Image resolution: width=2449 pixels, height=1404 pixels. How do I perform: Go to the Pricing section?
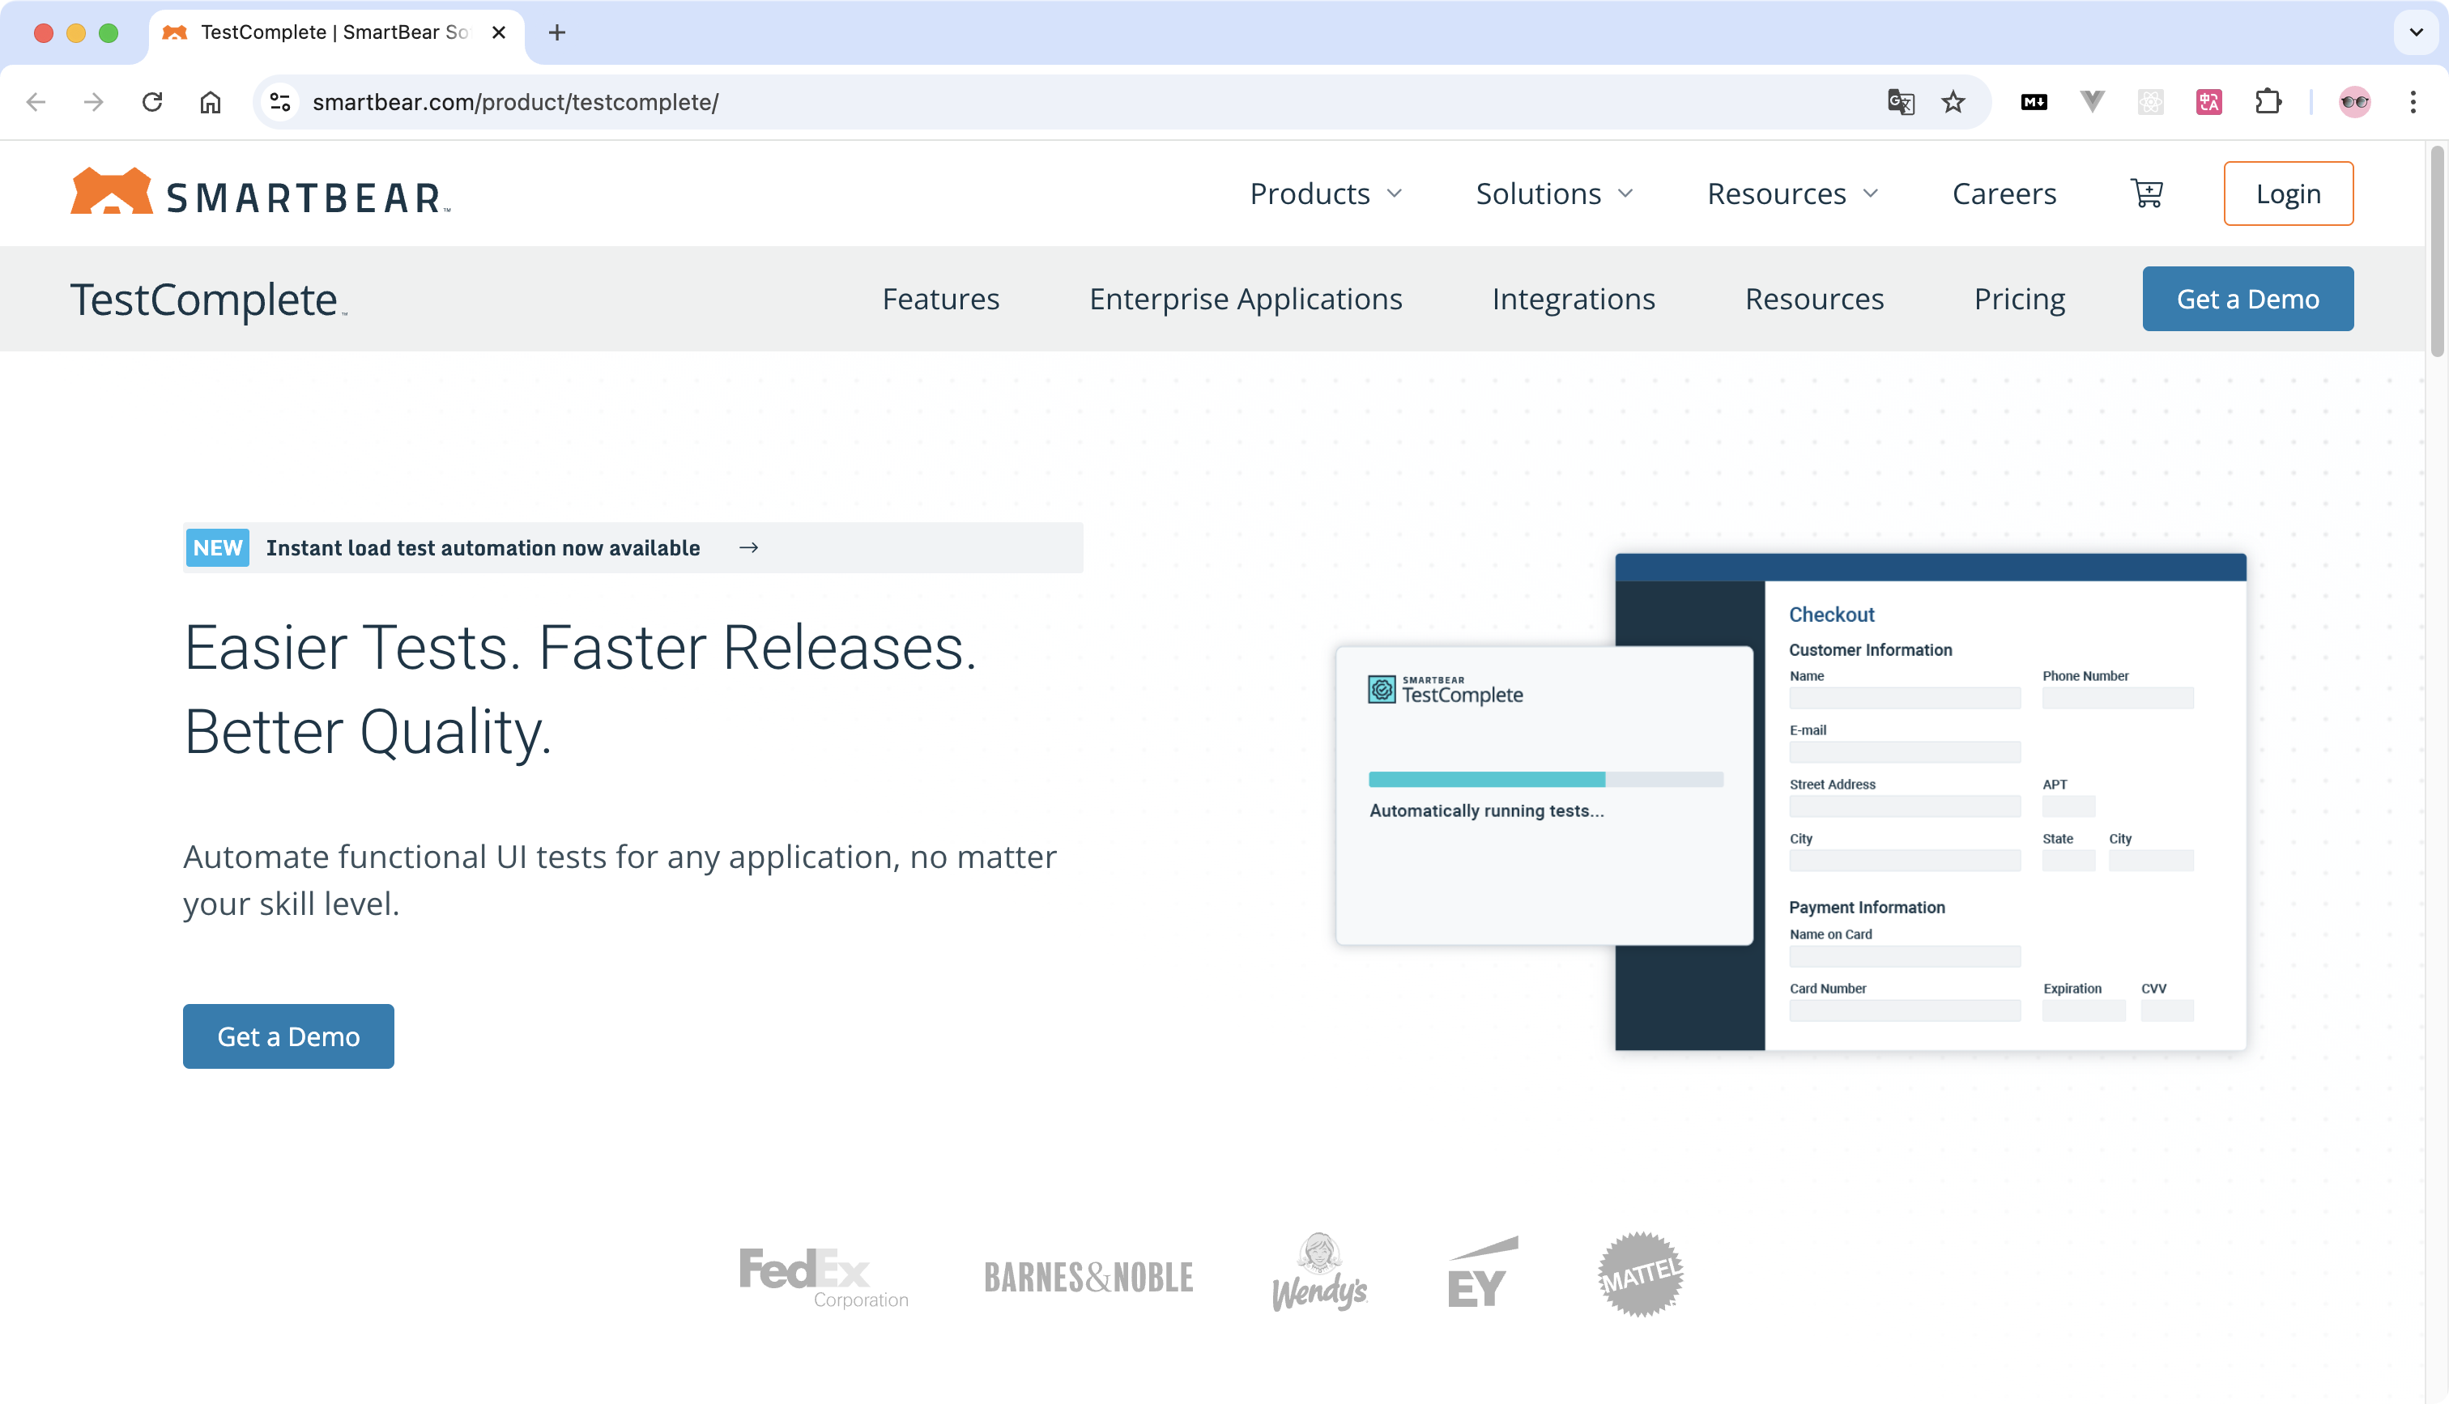(x=2019, y=299)
